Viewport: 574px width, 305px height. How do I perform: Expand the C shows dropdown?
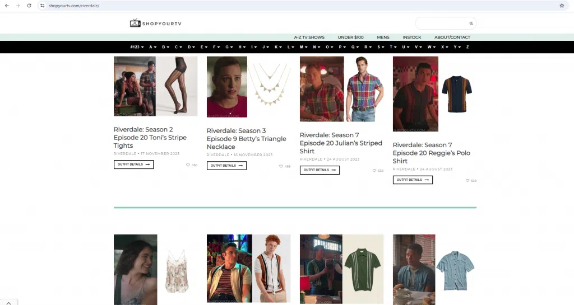(178, 47)
